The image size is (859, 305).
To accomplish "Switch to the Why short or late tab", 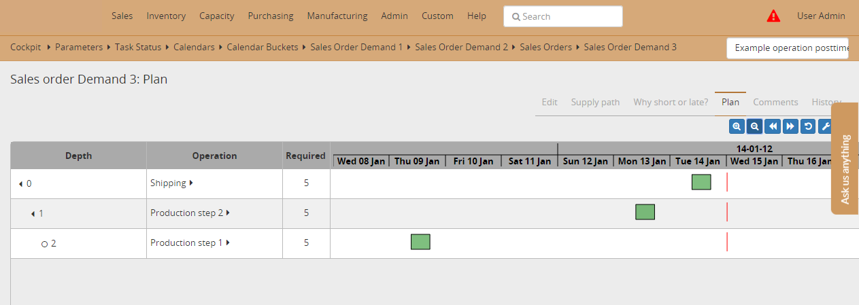I will tap(671, 102).
